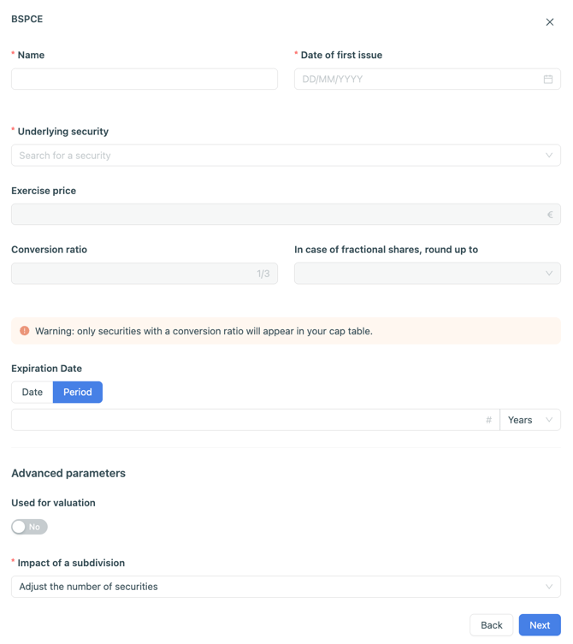Image resolution: width=573 pixels, height=644 pixels.
Task: Open the Years unit dropdown
Action: (x=530, y=420)
